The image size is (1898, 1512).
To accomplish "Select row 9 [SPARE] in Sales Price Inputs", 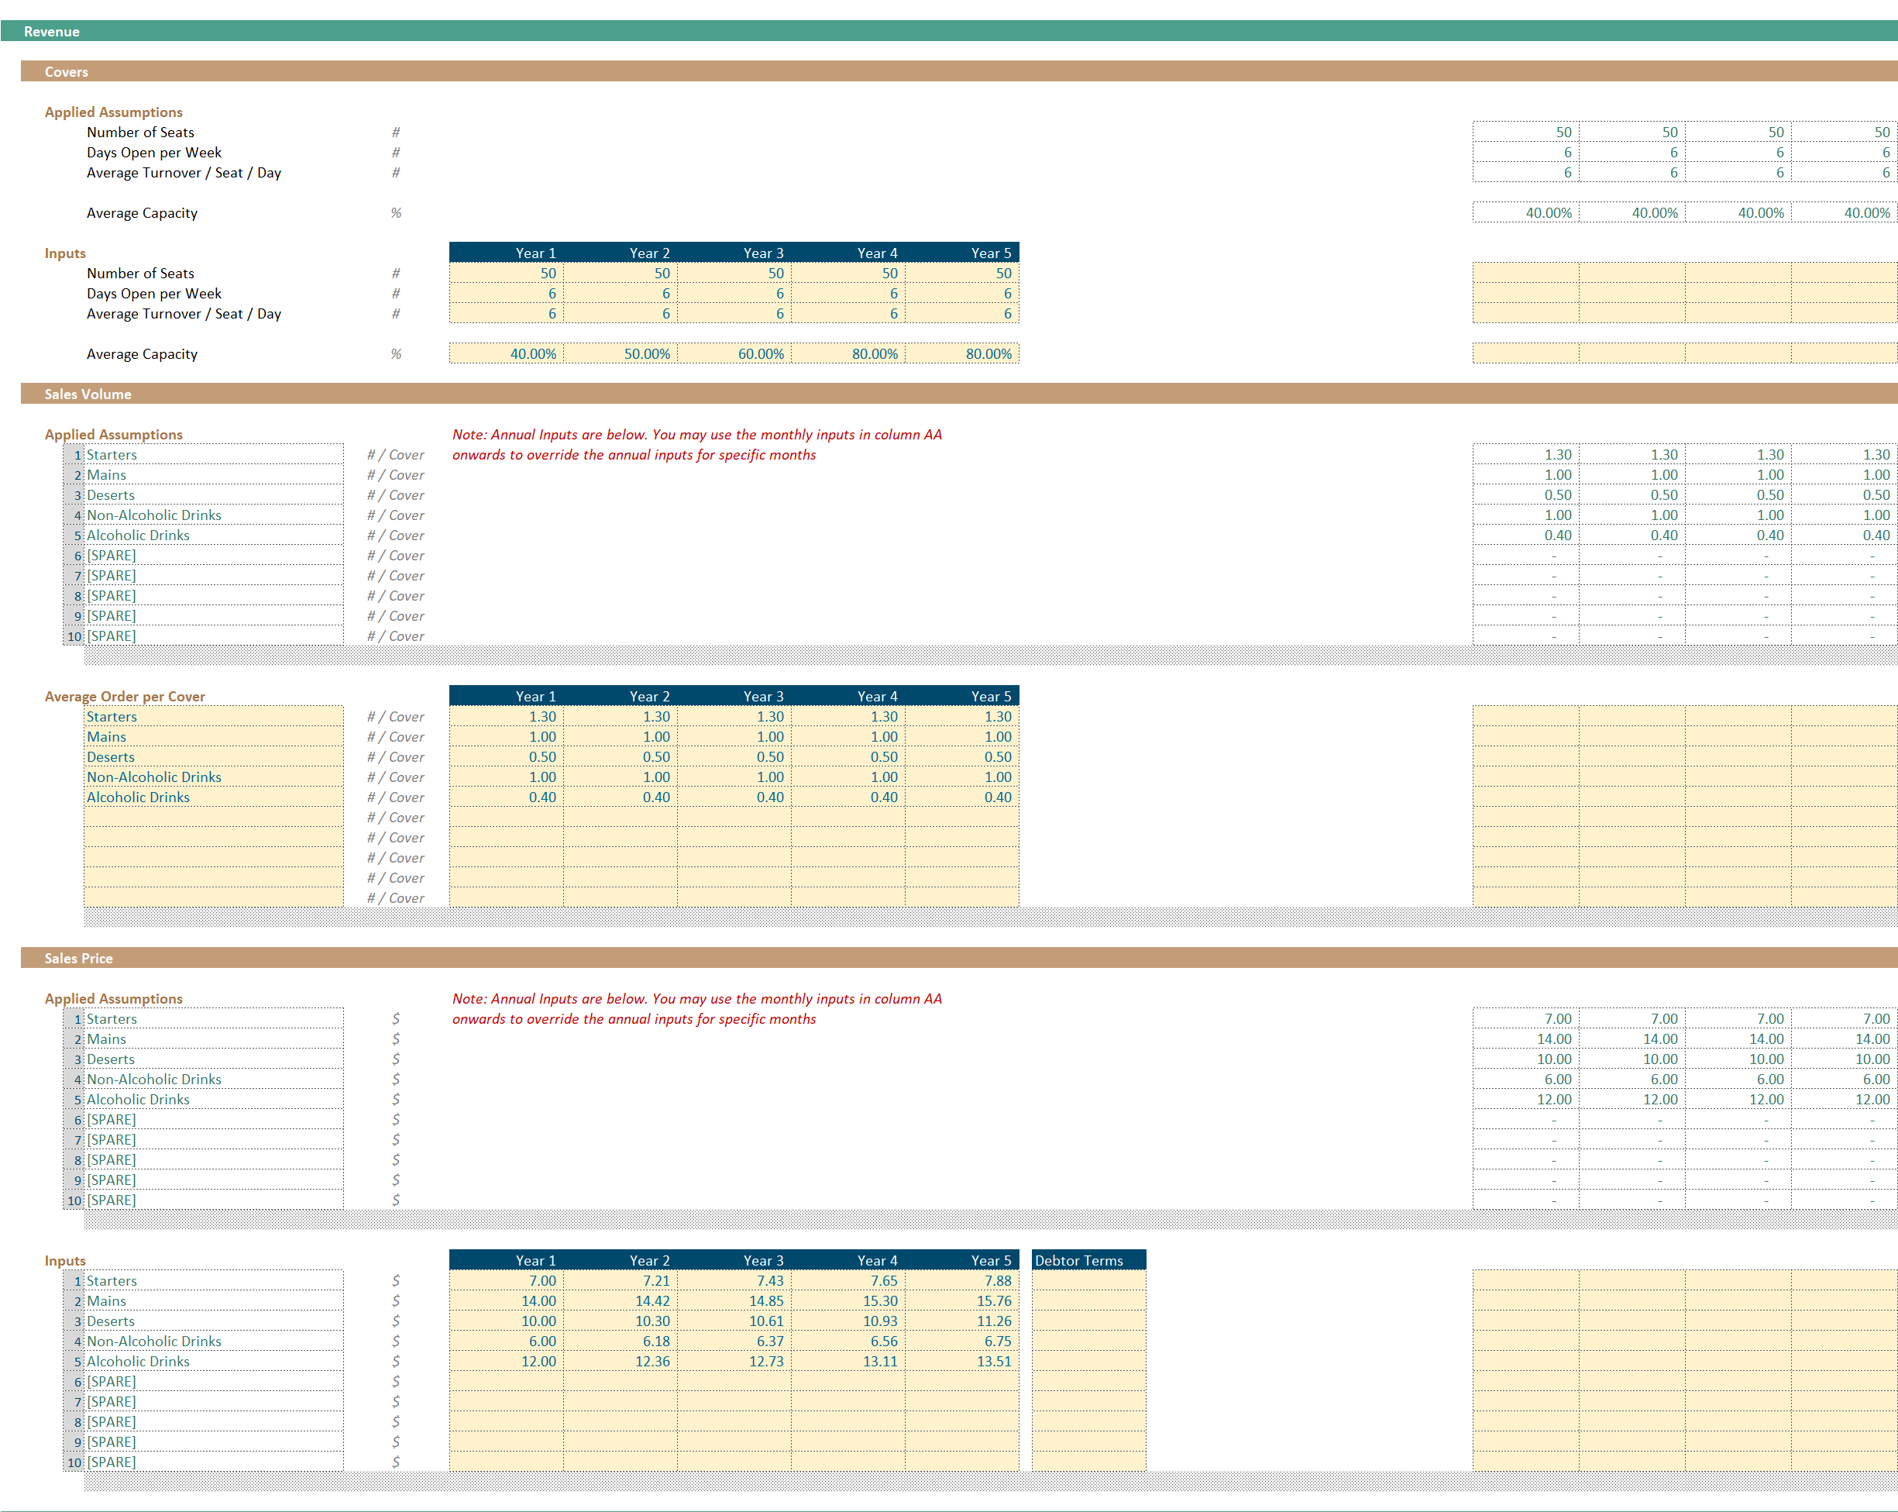I will tap(214, 1442).
